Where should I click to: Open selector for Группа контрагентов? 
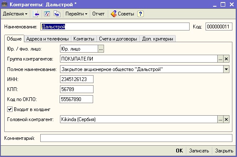coord(220,59)
